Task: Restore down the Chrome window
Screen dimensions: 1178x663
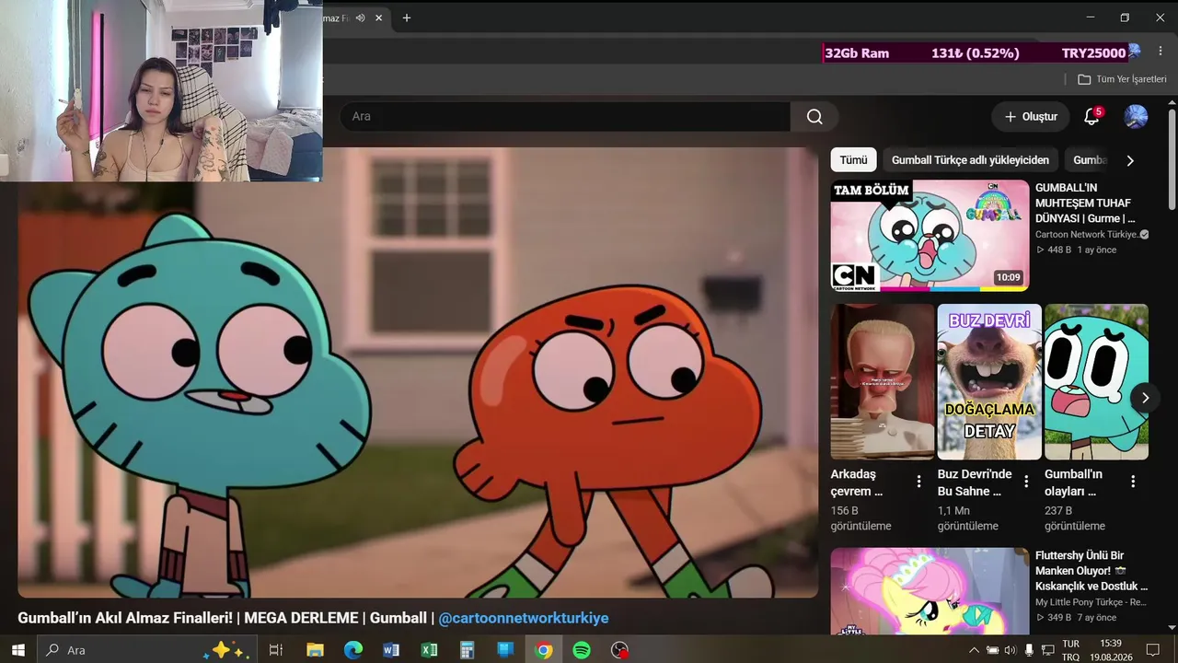Action: point(1125,17)
